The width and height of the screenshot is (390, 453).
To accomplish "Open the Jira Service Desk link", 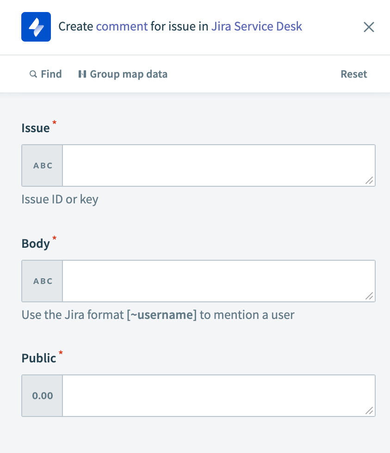I will click(x=256, y=26).
